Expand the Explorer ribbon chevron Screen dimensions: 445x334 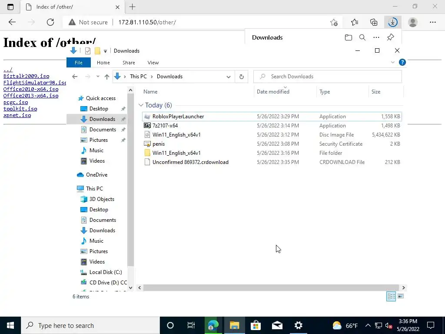click(393, 63)
